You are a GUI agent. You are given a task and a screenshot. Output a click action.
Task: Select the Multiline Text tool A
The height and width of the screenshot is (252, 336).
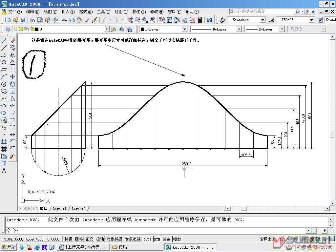[4, 171]
